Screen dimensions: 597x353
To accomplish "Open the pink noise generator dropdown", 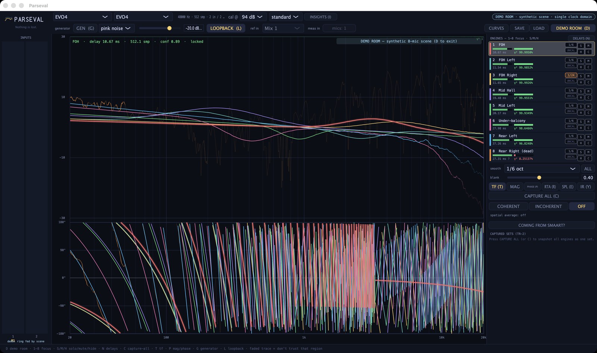I will point(116,28).
